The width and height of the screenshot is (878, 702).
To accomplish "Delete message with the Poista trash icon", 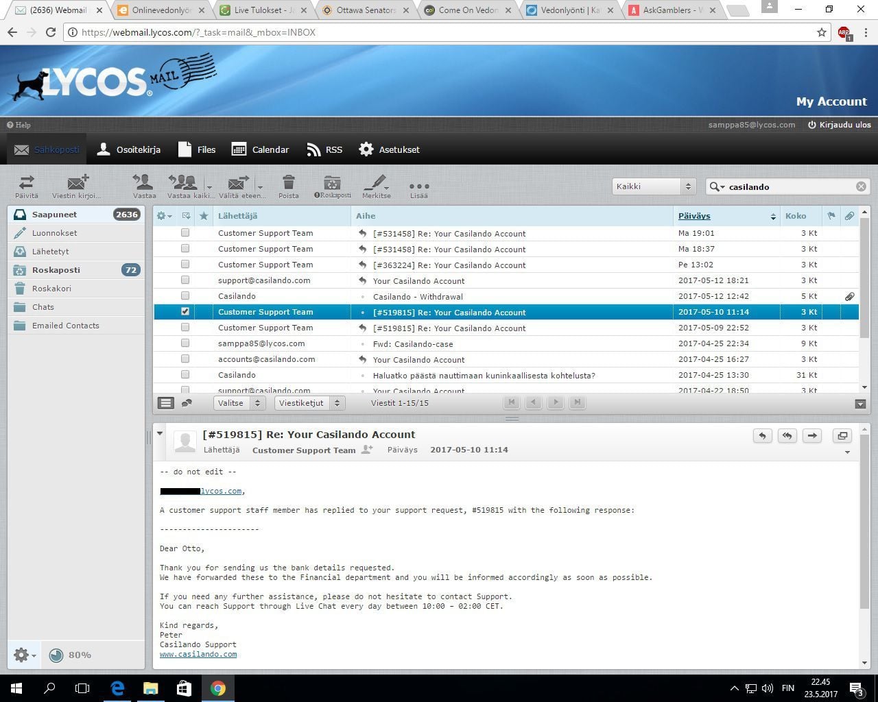I will pos(288,186).
